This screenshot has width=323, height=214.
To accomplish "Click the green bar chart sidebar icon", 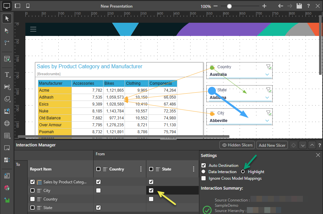I will point(7,200).
